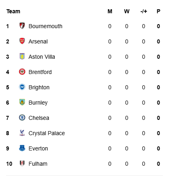Click the -/+ goal difference header
The height and width of the screenshot is (181, 169).
[x=144, y=11]
